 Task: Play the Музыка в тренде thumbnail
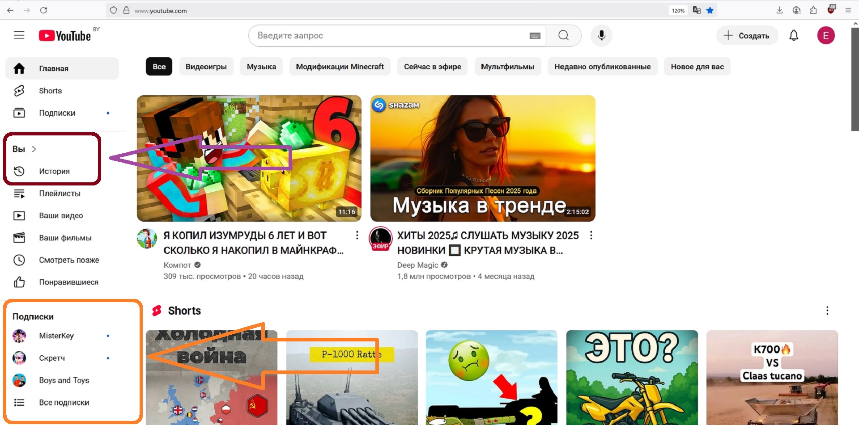coord(483,158)
